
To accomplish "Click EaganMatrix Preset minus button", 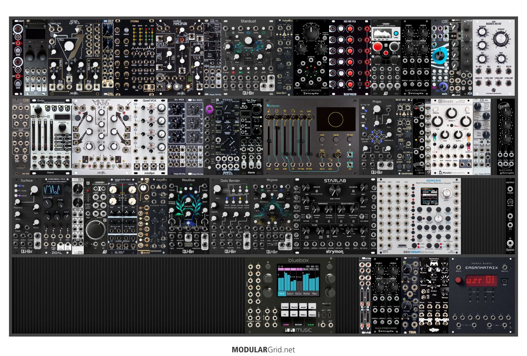I will click(485, 289).
